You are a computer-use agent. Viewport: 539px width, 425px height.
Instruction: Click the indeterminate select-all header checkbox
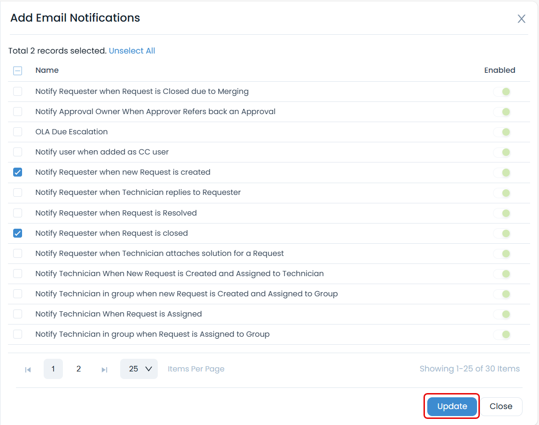pyautogui.click(x=17, y=70)
